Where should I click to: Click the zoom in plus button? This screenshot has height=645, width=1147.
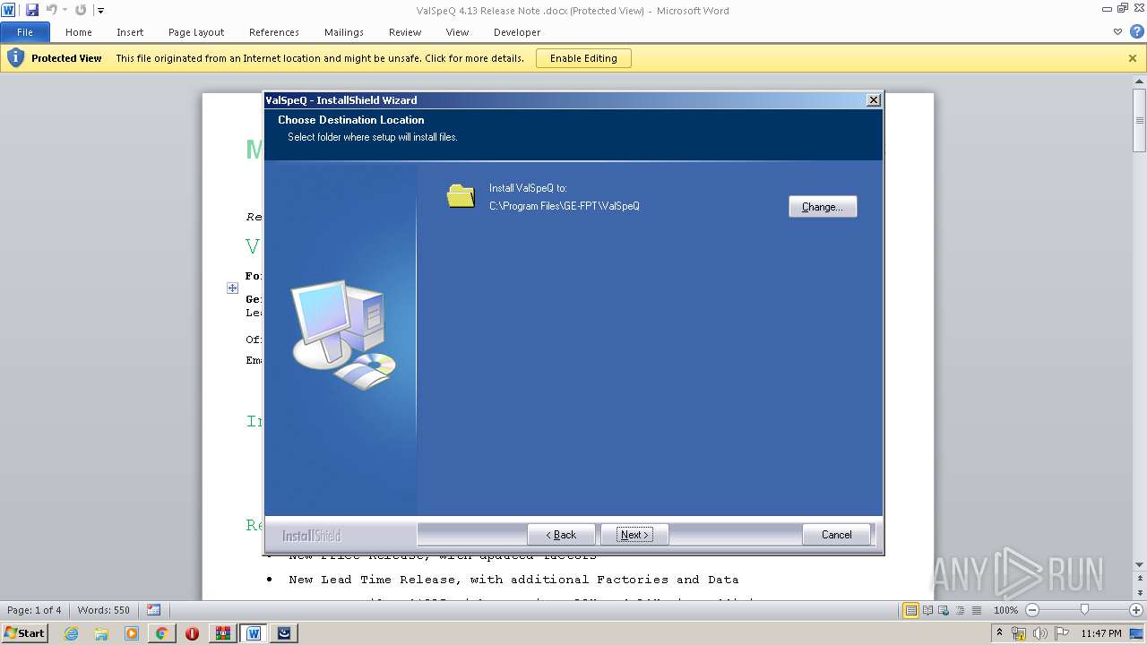[x=1136, y=610]
